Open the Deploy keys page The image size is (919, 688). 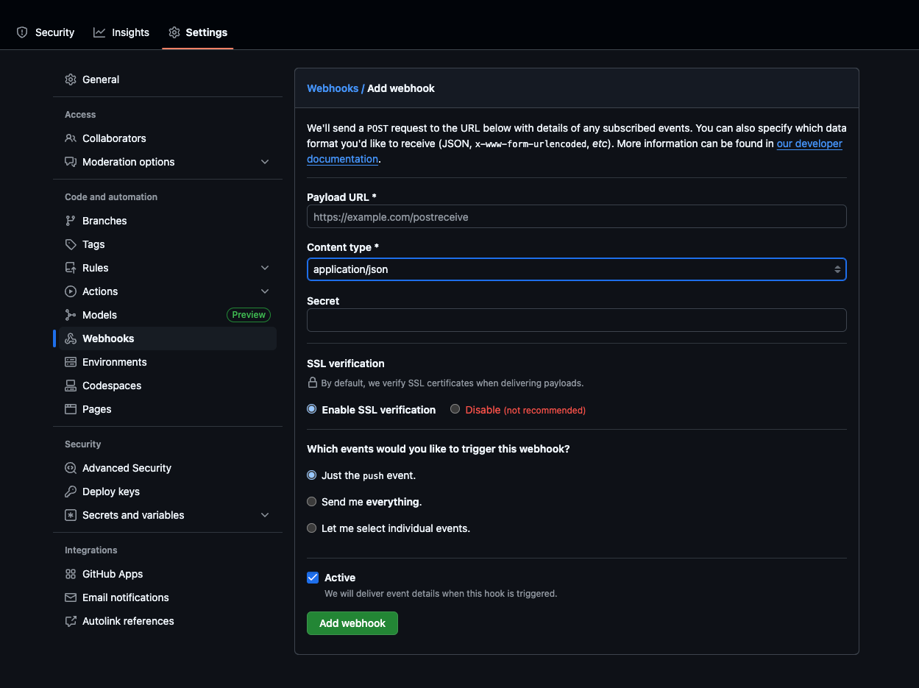click(168, 492)
